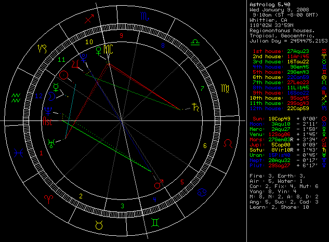Click the yellow MC midheaven marker
Image resolution: width=329 pixels, height=242 pixels.
tap(108, 49)
